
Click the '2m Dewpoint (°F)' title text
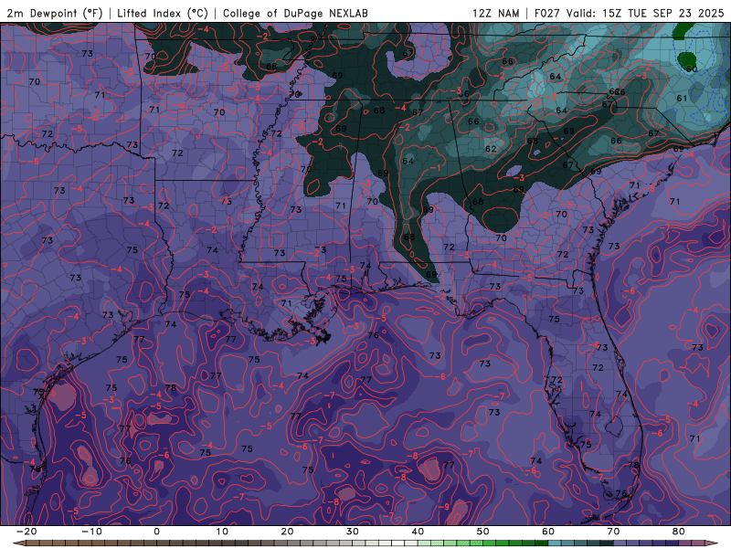pyautogui.click(x=55, y=14)
